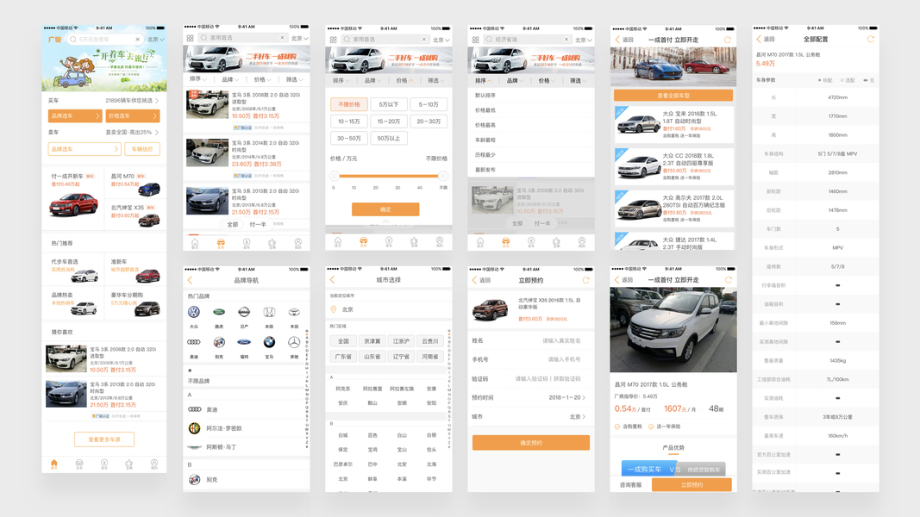Click search magnifier in home screen search bar
Image resolution: width=920 pixels, height=517 pixels.
tap(73, 40)
